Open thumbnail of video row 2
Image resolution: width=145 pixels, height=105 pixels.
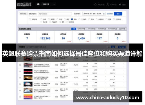click(x=28, y=65)
